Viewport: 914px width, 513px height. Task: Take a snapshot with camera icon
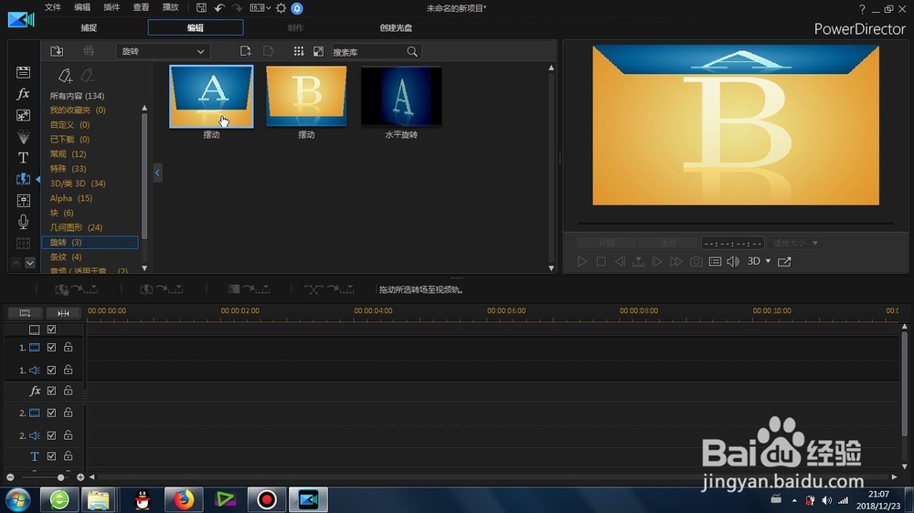coord(696,261)
